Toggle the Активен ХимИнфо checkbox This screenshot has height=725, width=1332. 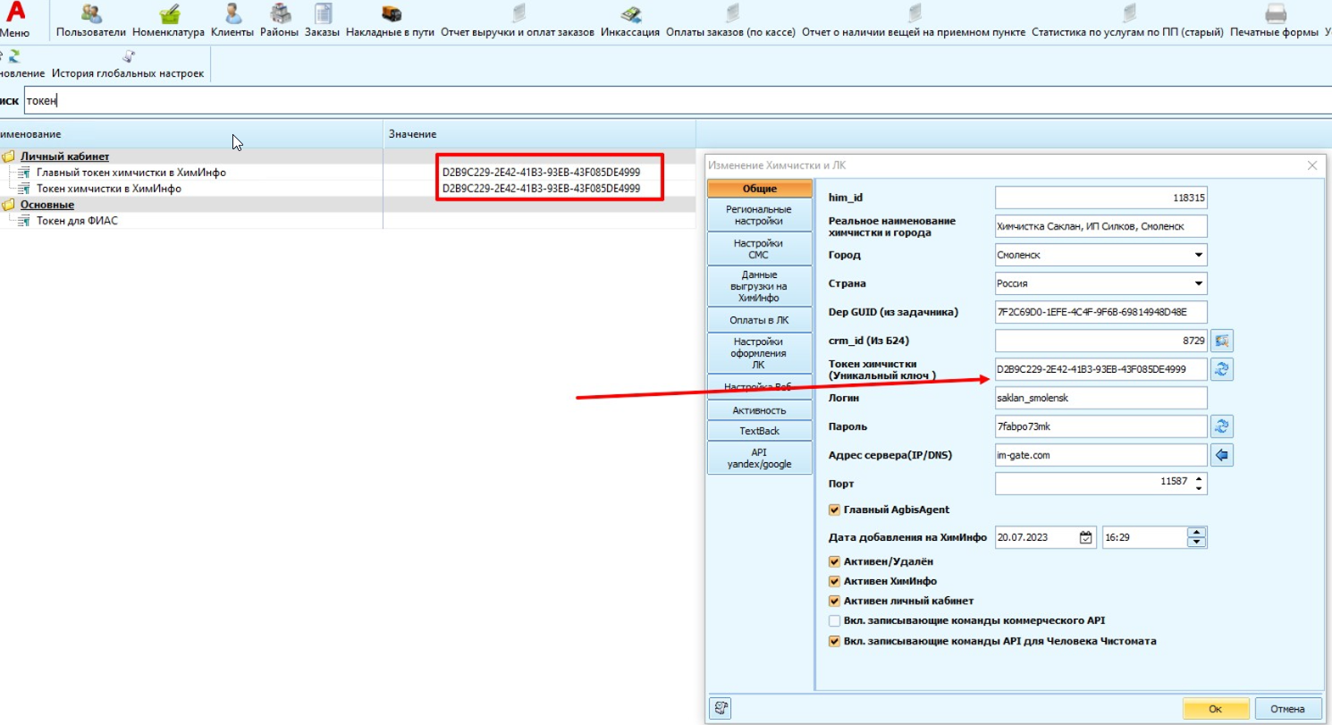click(x=835, y=581)
